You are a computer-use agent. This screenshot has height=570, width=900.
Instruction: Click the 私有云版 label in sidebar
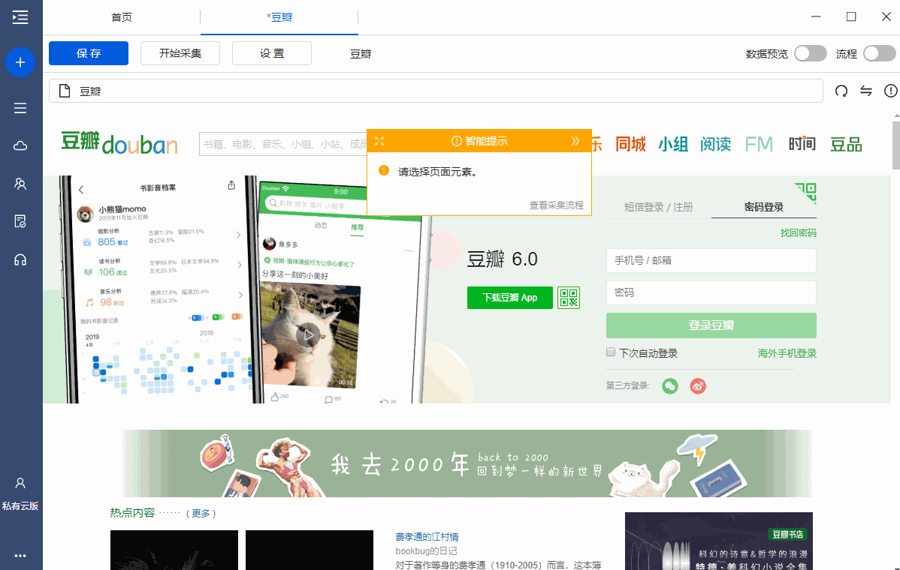20,505
